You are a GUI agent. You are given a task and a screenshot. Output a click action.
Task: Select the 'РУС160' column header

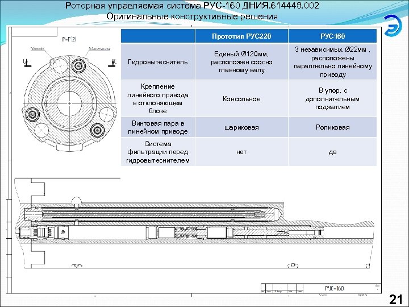(x=332, y=36)
